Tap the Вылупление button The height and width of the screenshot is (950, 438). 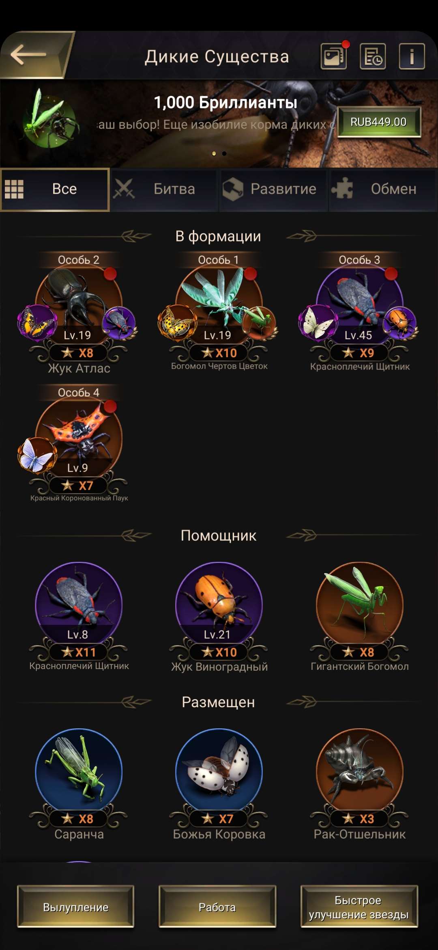point(75,907)
